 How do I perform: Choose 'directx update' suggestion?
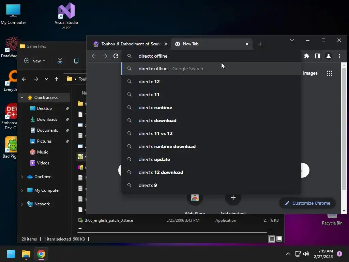(211, 159)
